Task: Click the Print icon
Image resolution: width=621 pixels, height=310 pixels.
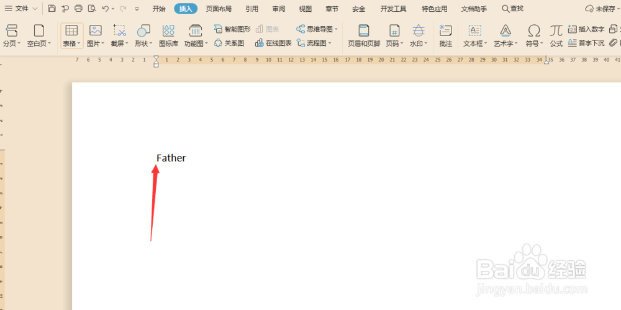Action: pos(78,8)
